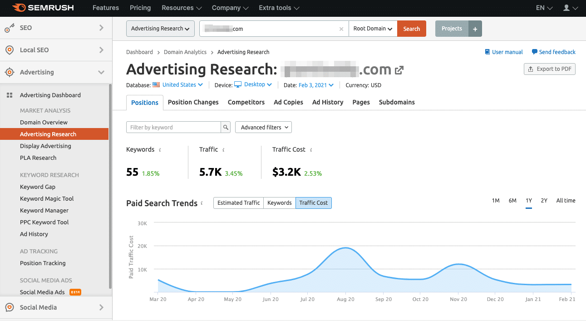Screen dimensions: 586x321
Task: Select Keywords chart view
Action: pos(280,203)
